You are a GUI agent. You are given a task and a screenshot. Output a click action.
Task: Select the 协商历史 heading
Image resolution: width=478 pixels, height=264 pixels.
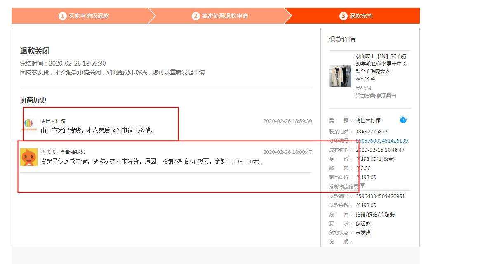point(33,100)
